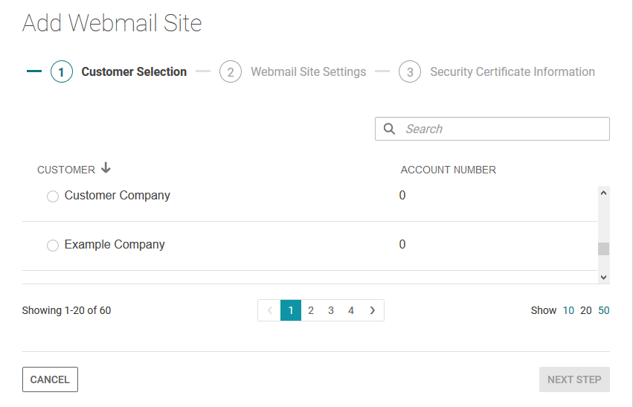Click the search magnifier icon
Viewport: 633px width, 407px height.
389,129
